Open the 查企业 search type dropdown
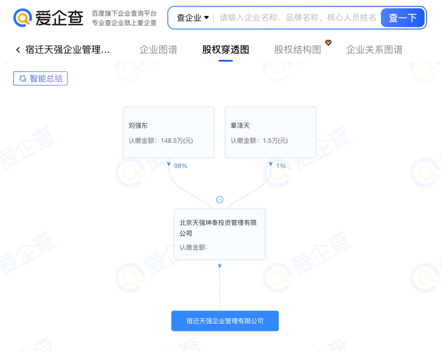442x351 pixels. tap(193, 18)
